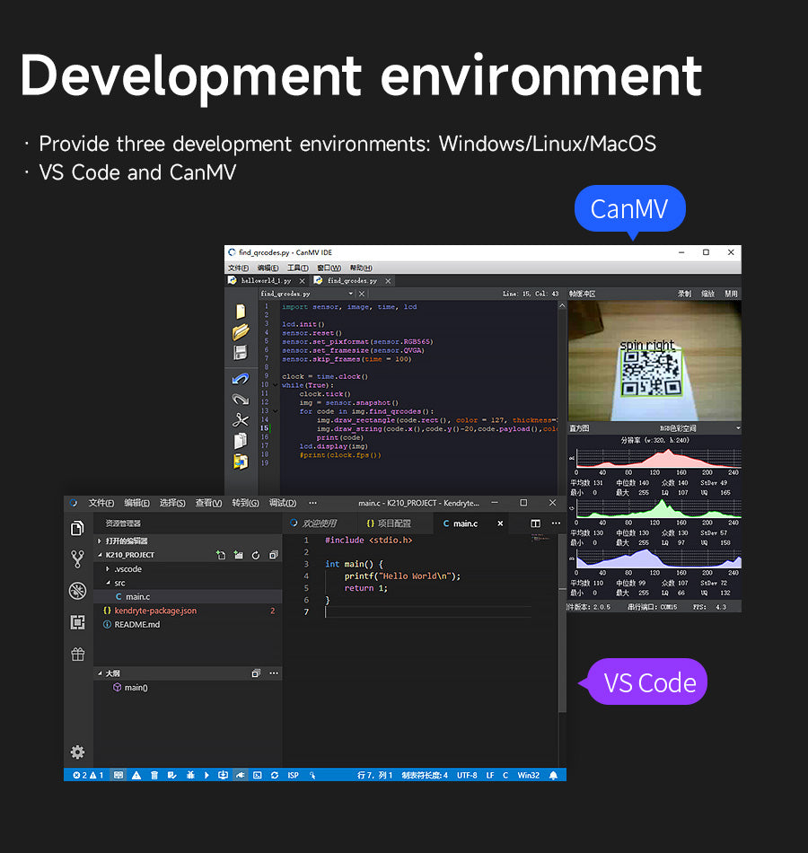Screen dimensions: 808x853
Task: Click the Redo arrow in CanMV toolbar
Action: point(241,400)
